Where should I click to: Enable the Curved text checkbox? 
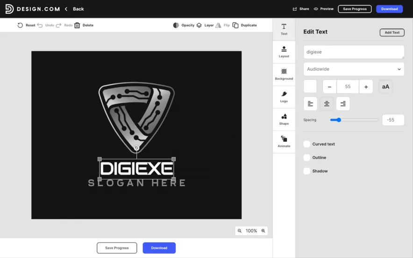pyautogui.click(x=307, y=144)
